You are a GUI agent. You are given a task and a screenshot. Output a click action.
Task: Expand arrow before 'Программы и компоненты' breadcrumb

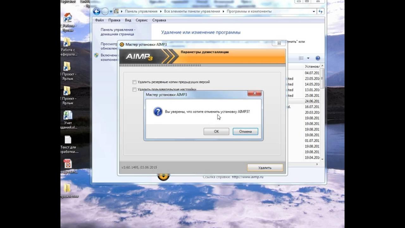(223, 11)
